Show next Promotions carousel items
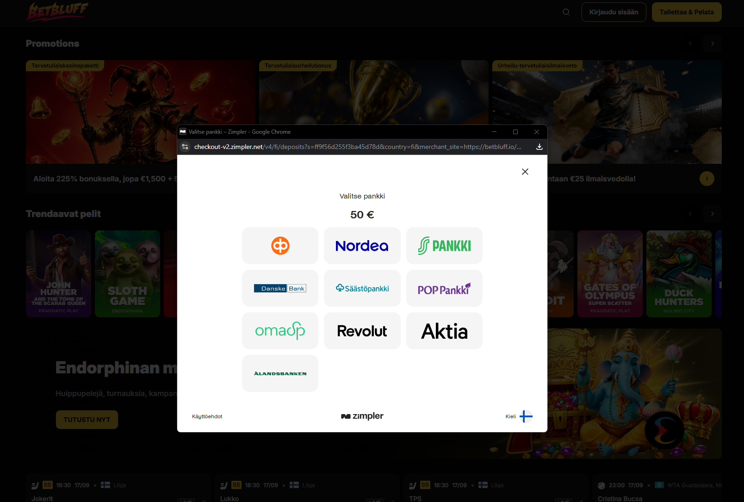 (x=713, y=43)
